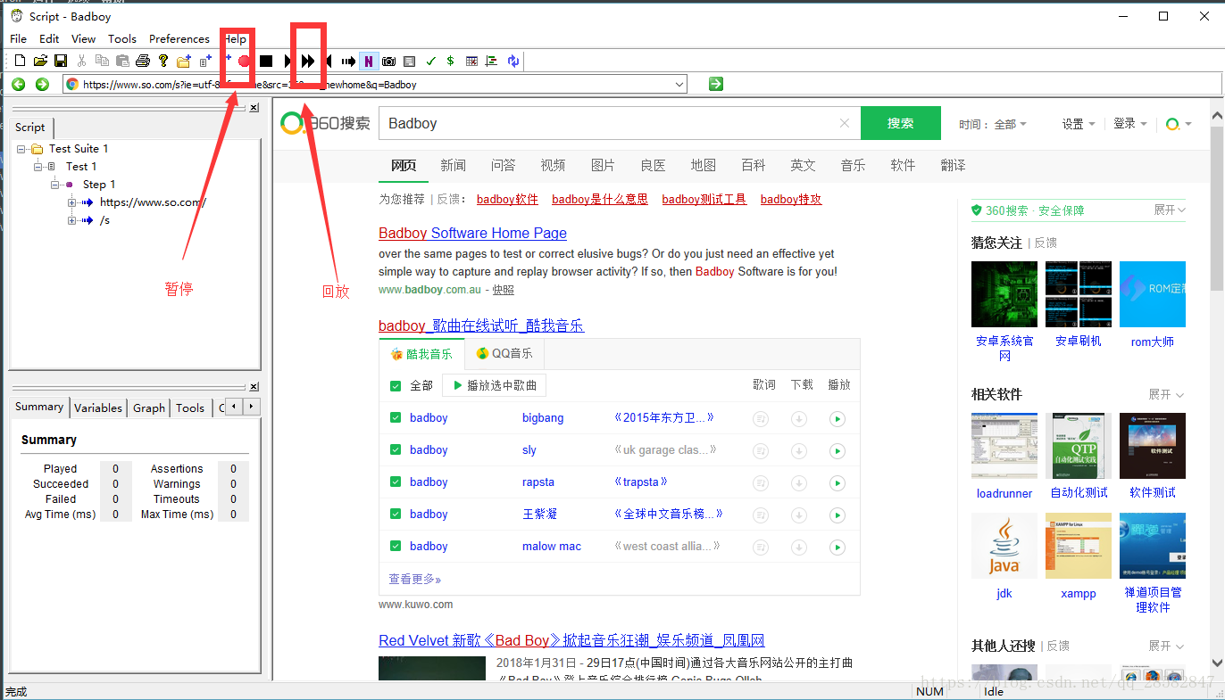The image size is (1225, 700).
Task: Add an assertion with green checkmark icon
Action: point(430,61)
